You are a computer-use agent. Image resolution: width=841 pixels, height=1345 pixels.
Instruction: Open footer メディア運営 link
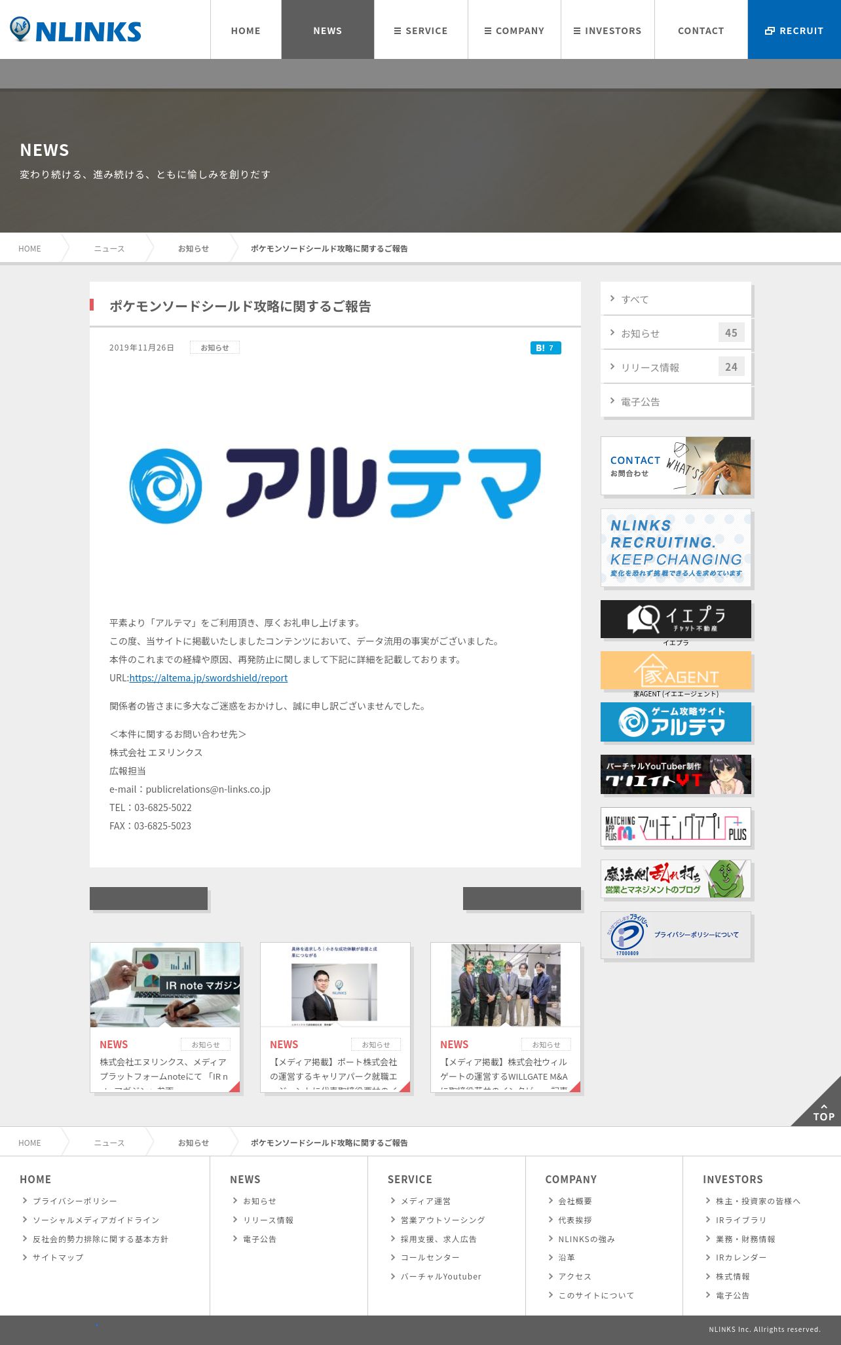(x=426, y=1201)
